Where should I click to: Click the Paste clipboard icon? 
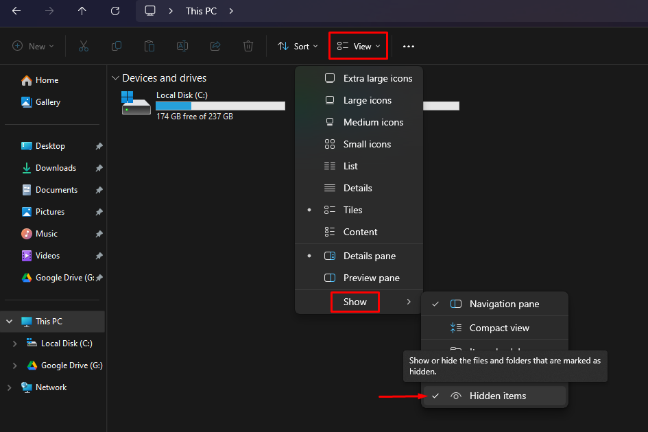pyautogui.click(x=149, y=46)
